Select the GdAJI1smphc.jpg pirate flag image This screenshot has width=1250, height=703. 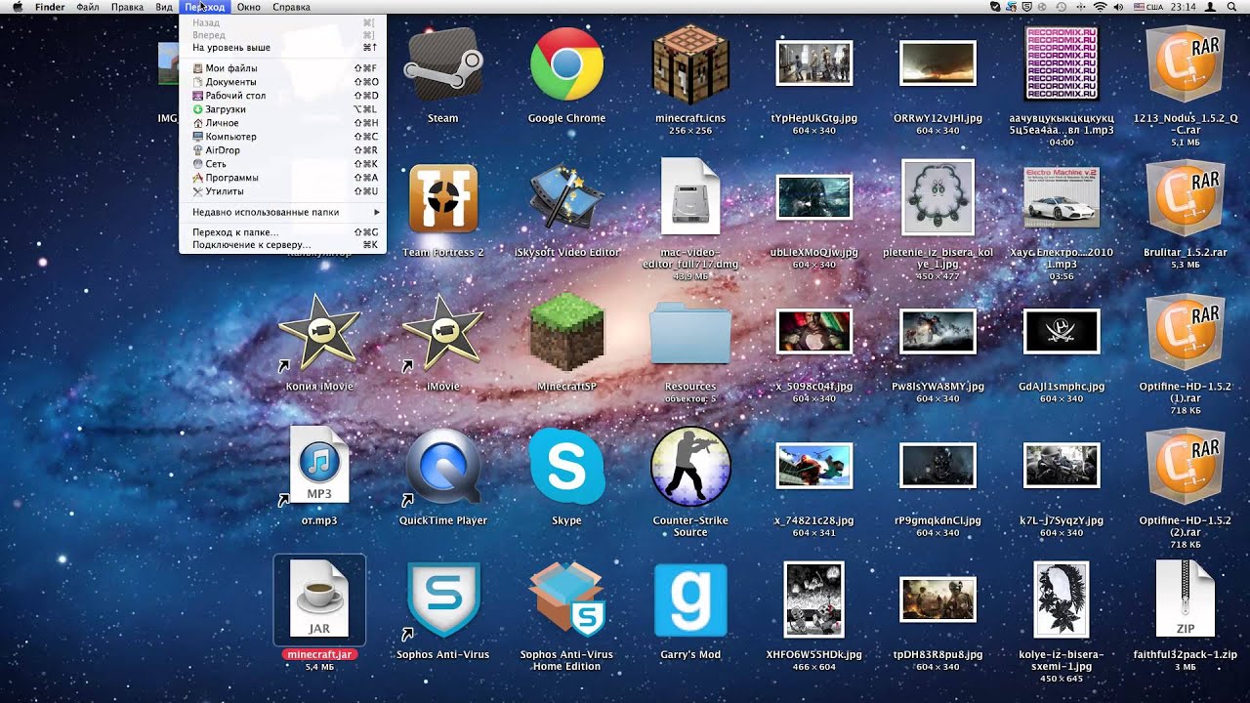pyautogui.click(x=1062, y=332)
